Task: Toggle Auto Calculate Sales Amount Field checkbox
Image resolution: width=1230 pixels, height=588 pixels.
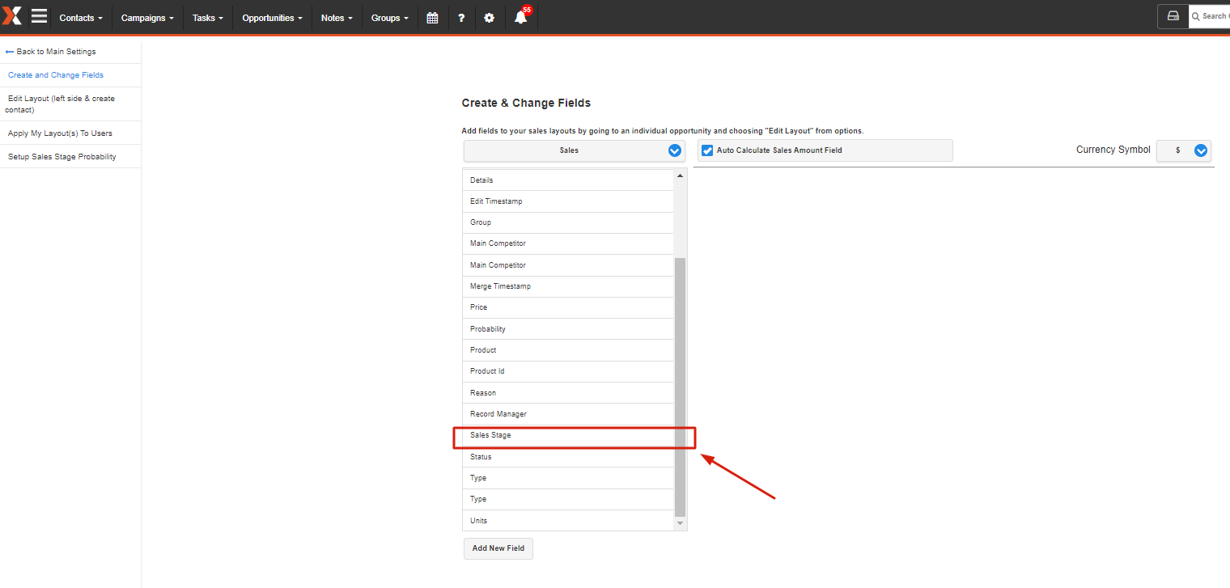Action: pyautogui.click(x=707, y=150)
